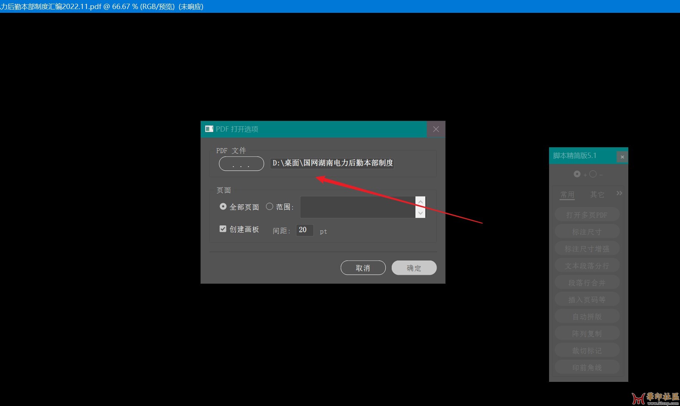This screenshot has width=680, height=406.
Task: Click the 间距 value field showing 20
Action: (x=305, y=230)
